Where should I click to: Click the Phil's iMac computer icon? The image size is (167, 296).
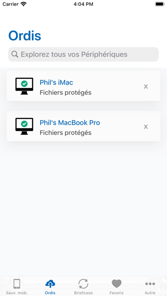[24, 86]
